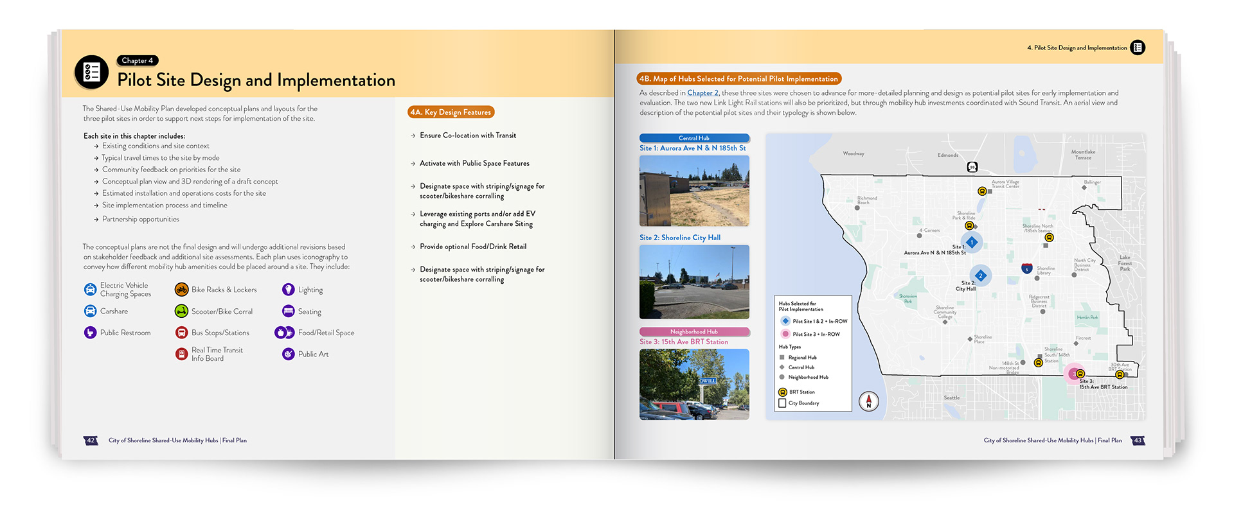
Task: Click the Regional Hub square in legend
Action: 782,358
